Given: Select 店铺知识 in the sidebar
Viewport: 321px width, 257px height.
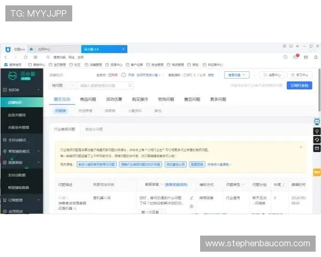Looking at the screenshot, I should click(x=22, y=102).
